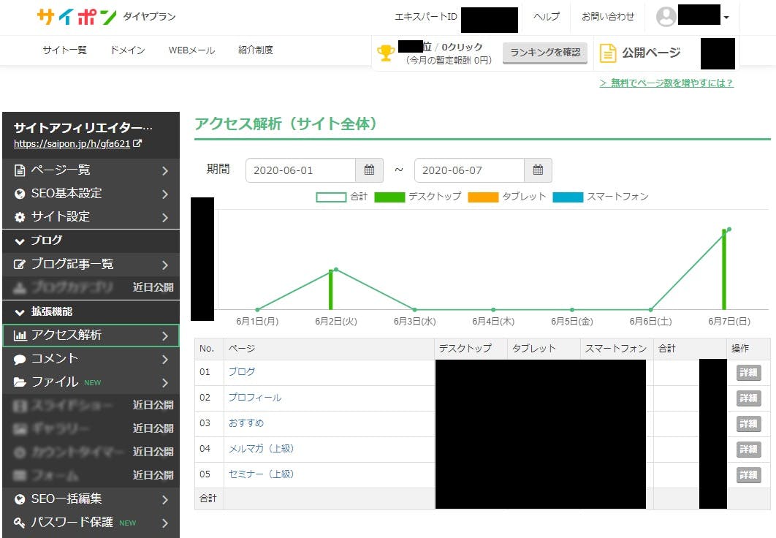Click the ファイル folder icon

coord(20,382)
